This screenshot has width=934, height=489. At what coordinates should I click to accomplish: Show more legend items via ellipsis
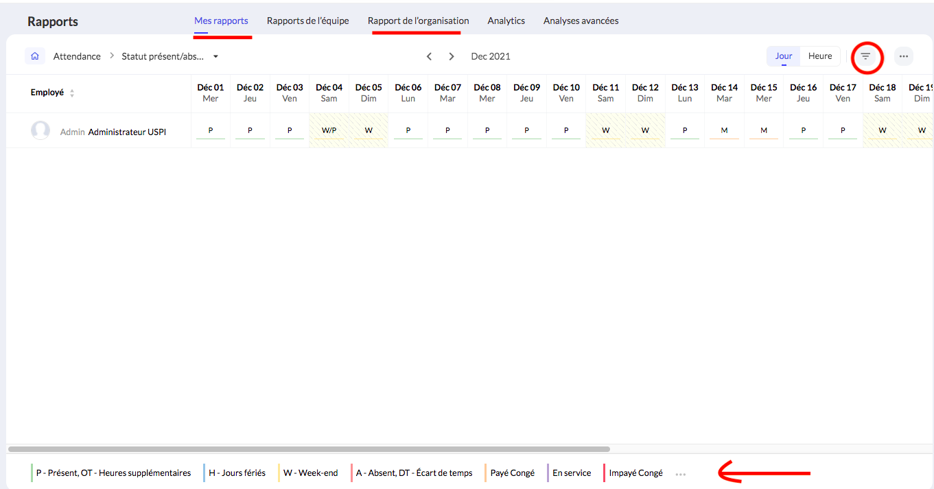[680, 473]
